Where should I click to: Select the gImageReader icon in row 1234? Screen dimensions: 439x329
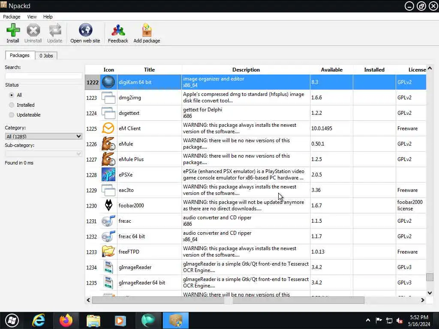(108, 267)
